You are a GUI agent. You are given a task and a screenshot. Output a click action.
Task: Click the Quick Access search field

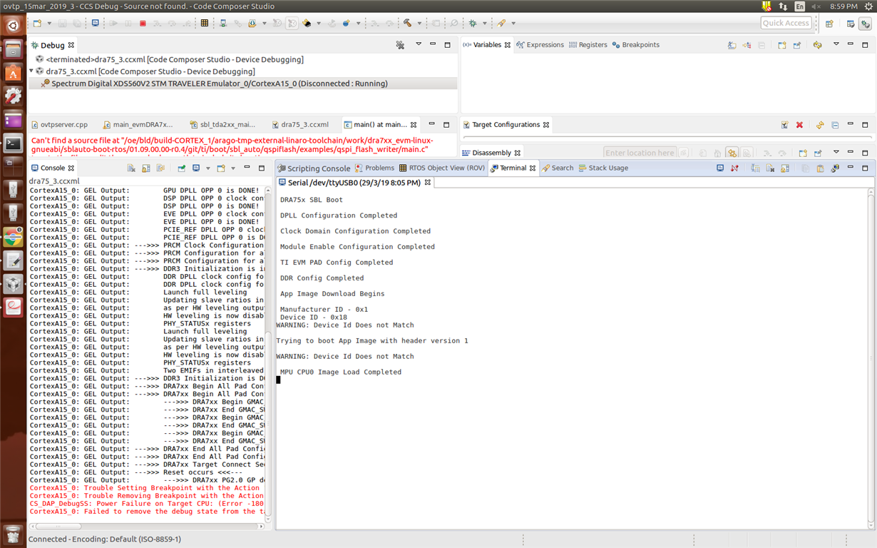pyautogui.click(x=786, y=23)
